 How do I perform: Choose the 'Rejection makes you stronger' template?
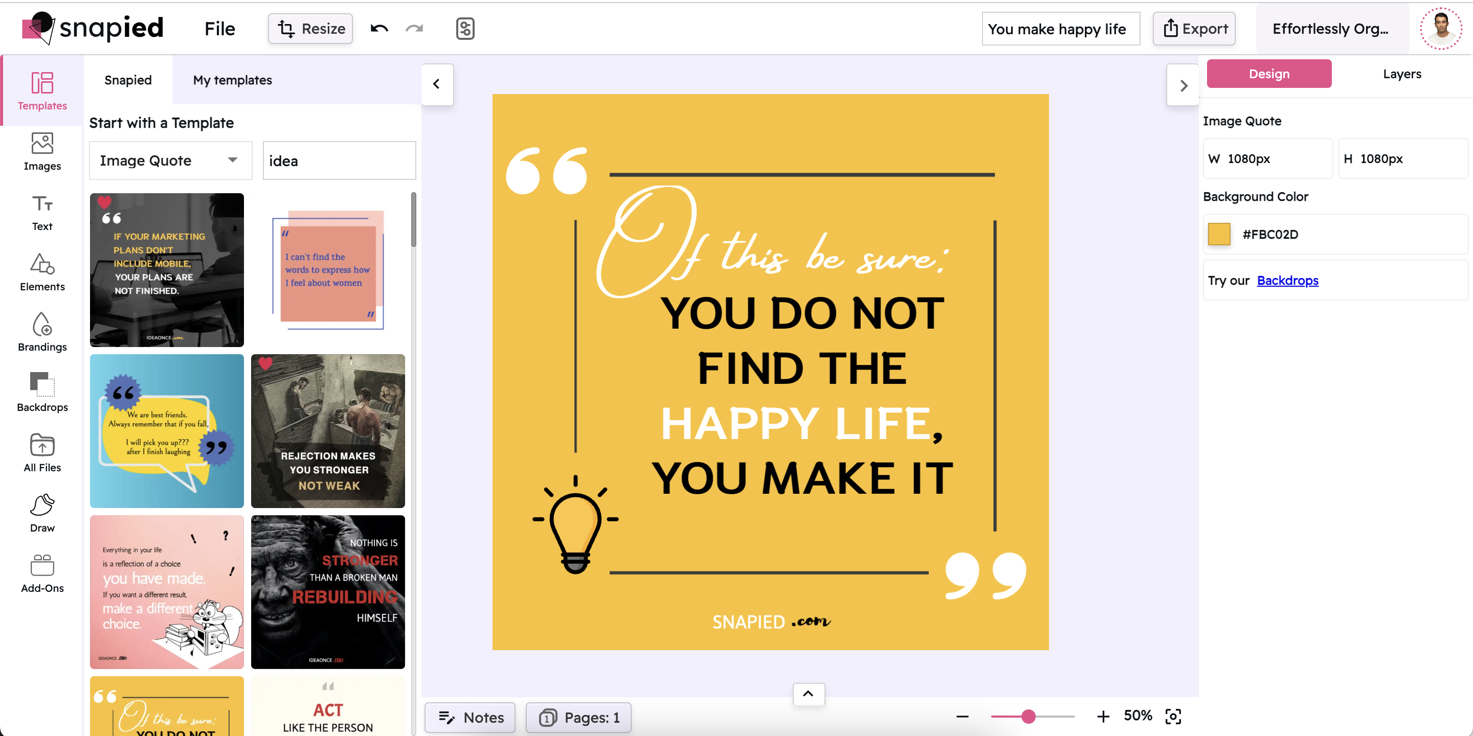click(x=328, y=431)
